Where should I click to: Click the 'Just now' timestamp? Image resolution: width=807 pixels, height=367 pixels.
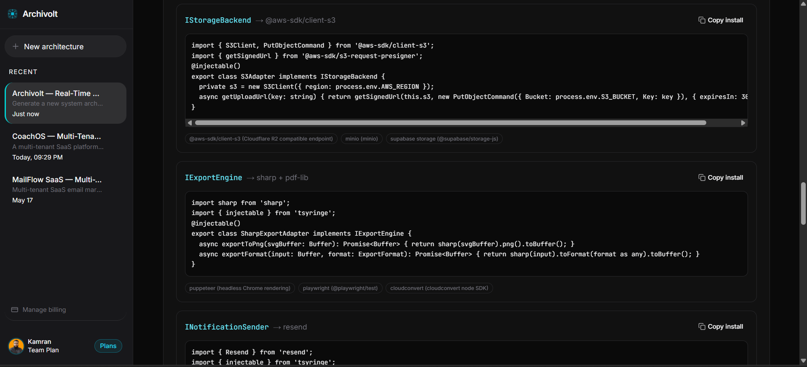[26, 114]
